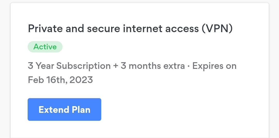279x138 pixels.
Task: Click "(VPN)" in the card title
Action: click(217, 29)
